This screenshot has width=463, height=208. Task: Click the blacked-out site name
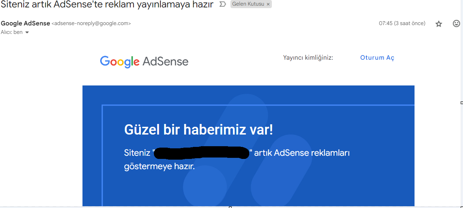click(x=202, y=153)
